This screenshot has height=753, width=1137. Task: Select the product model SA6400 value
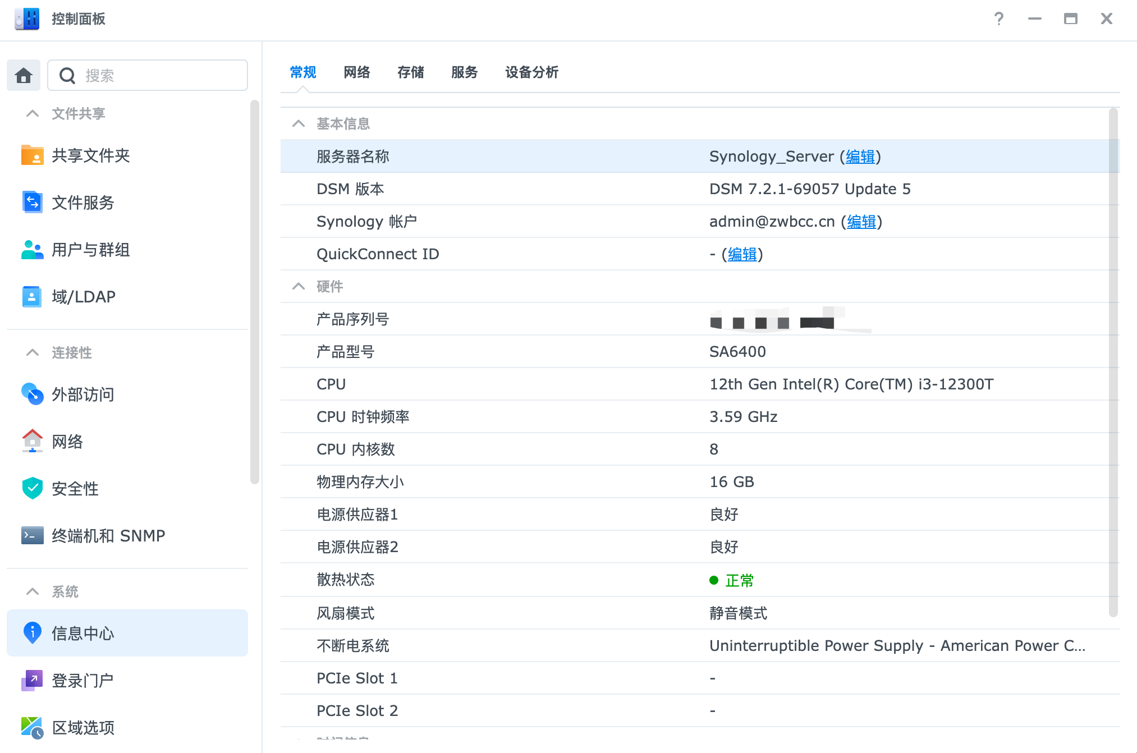tap(737, 352)
